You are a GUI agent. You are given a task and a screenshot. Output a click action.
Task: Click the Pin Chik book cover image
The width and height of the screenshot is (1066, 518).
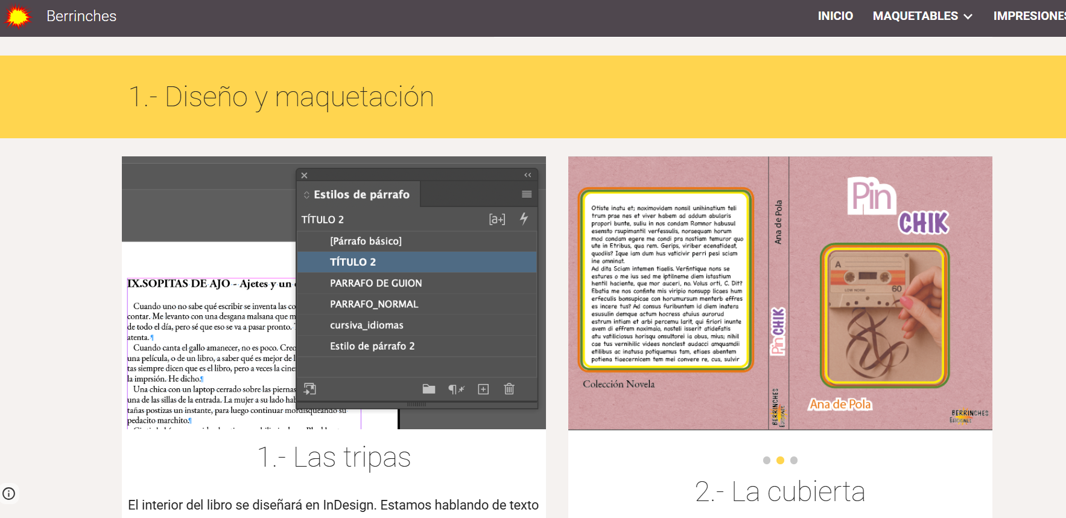coord(779,293)
